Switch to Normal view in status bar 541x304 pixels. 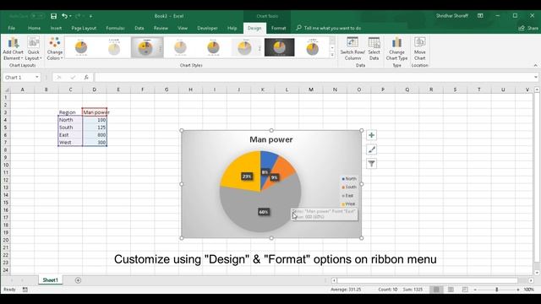click(436, 290)
